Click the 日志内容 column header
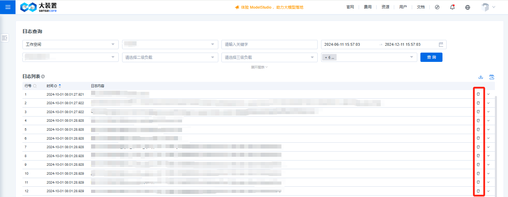The image size is (508, 197). tap(98, 86)
